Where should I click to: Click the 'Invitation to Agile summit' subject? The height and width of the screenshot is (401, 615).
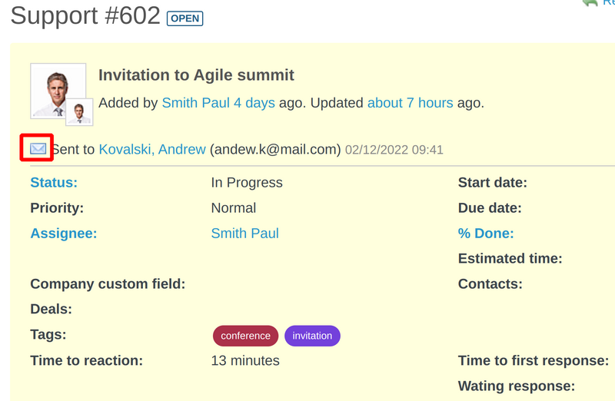(x=196, y=75)
